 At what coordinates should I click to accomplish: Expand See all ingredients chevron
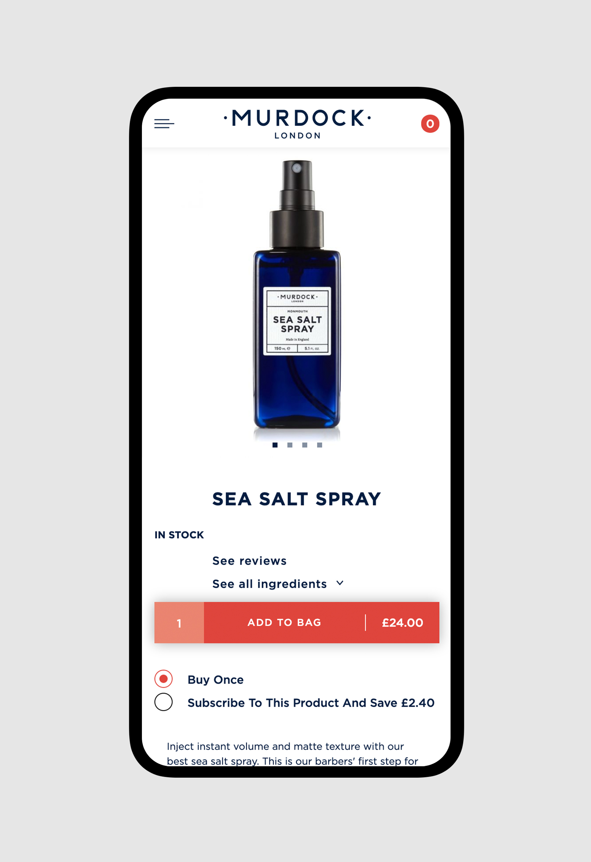pyautogui.click(x=340, y=583)
